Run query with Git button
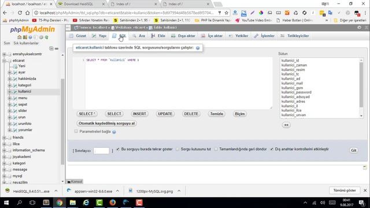Screen dimensions: 370x208 [353, 150]
